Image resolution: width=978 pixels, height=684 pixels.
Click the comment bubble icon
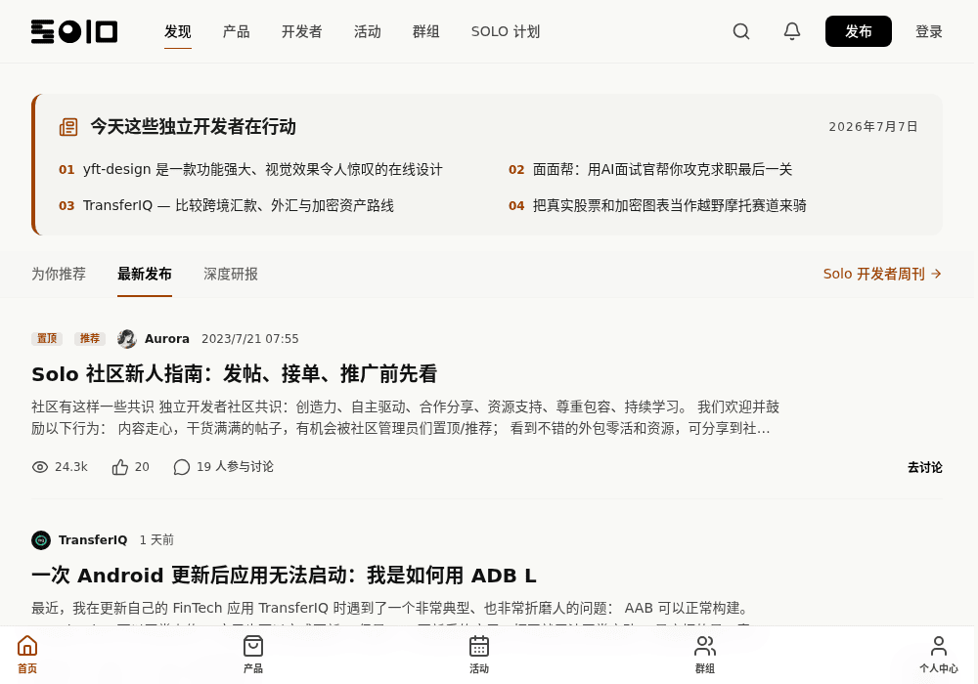coord(182,467)
